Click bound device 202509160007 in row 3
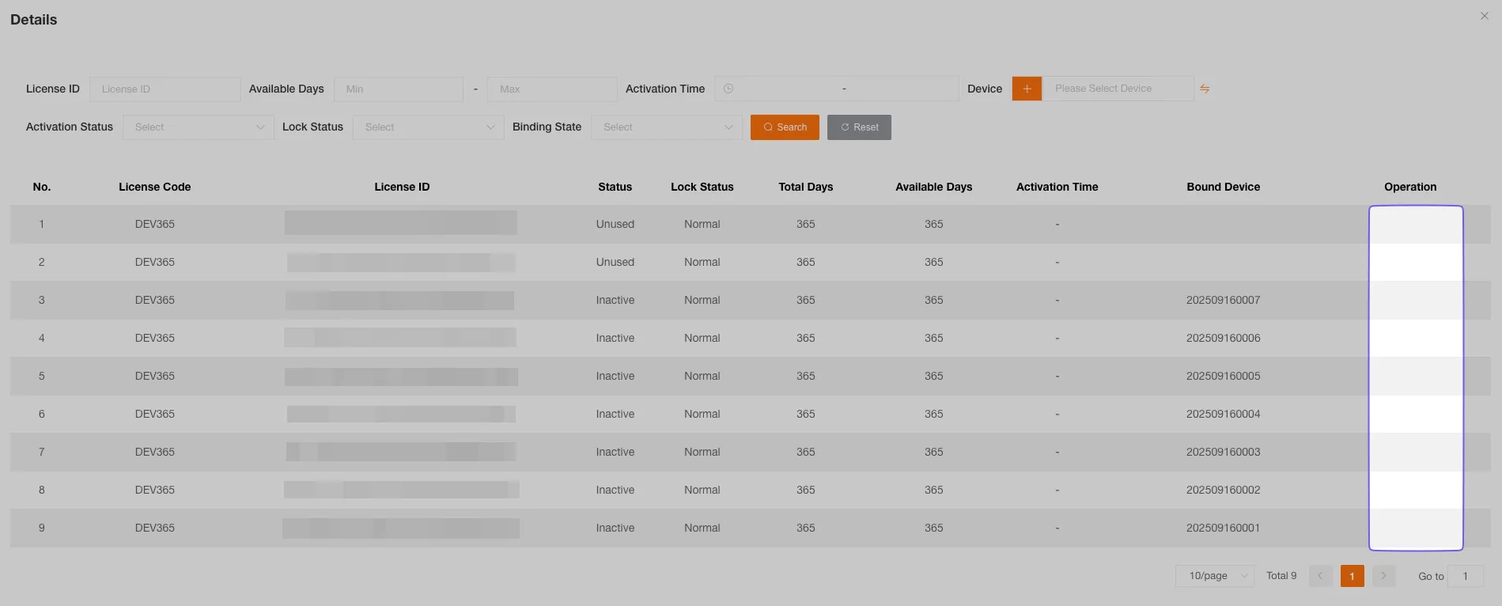Image resolution: width=1502 pixels, height=606 pixels. (1223, 301)
